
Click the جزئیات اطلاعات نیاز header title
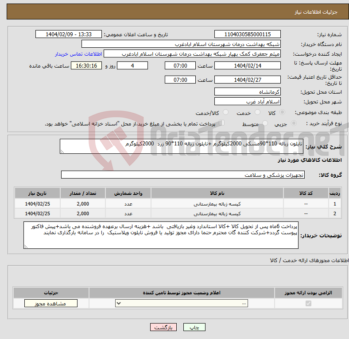[316, 12]
